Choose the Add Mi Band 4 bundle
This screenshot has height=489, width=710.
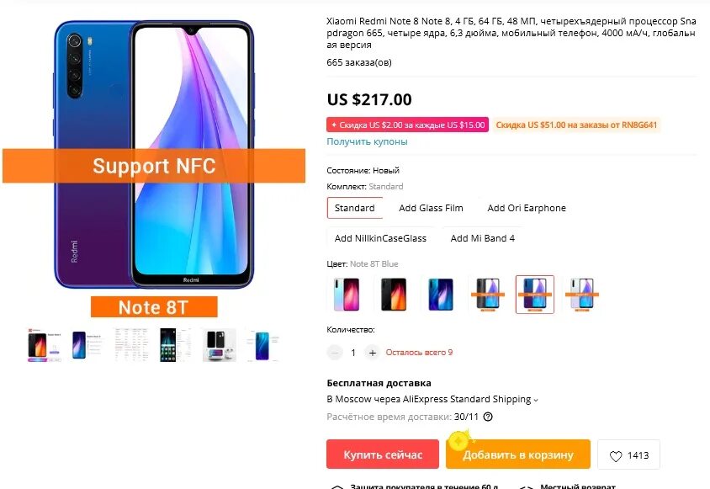[x=482, y=238]
